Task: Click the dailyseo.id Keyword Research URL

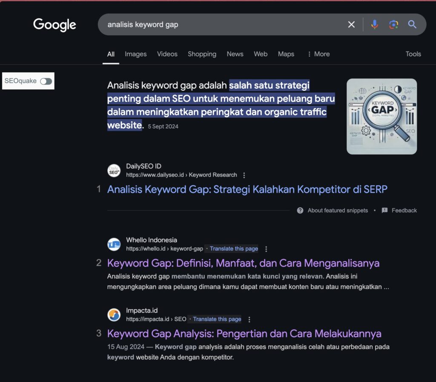Action: 181,175
